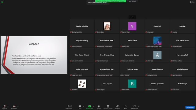The width and height of the screenshot is (196, 110).
Task: Expand whiteboard options arrow beside Whiteboards
Action: (x=138, y=106)
